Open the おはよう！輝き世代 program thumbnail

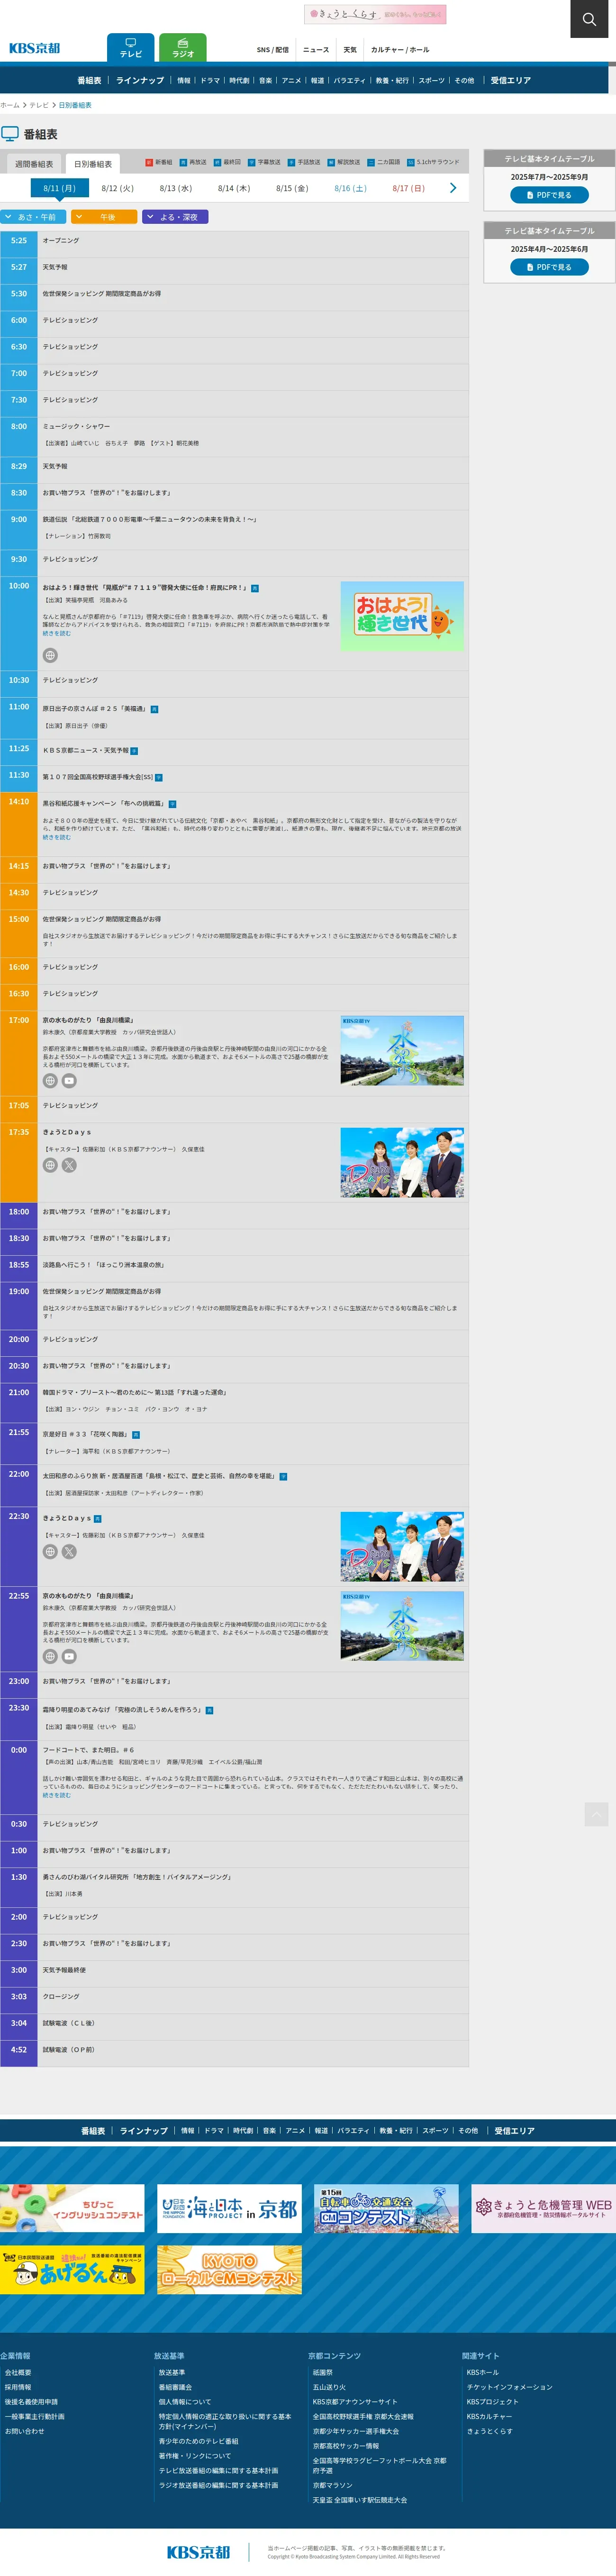[402, 616]
